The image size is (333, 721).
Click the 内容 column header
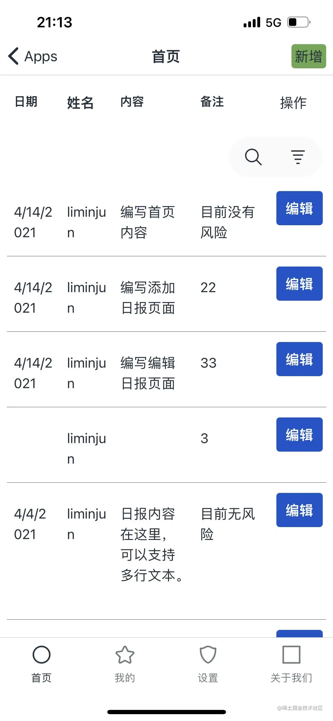pyautogui.click(x=132, y=102)
